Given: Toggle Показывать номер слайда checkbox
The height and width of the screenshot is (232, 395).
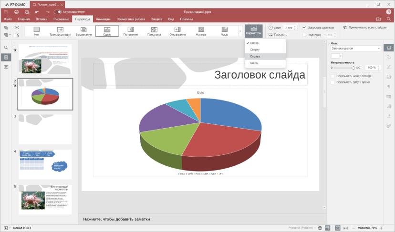Looking at the screenshot, I should [333, 76].
